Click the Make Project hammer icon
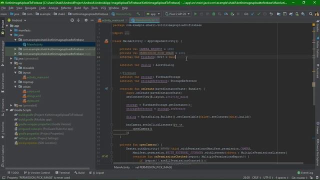320x180 pixels. click(x=138, y=14)
